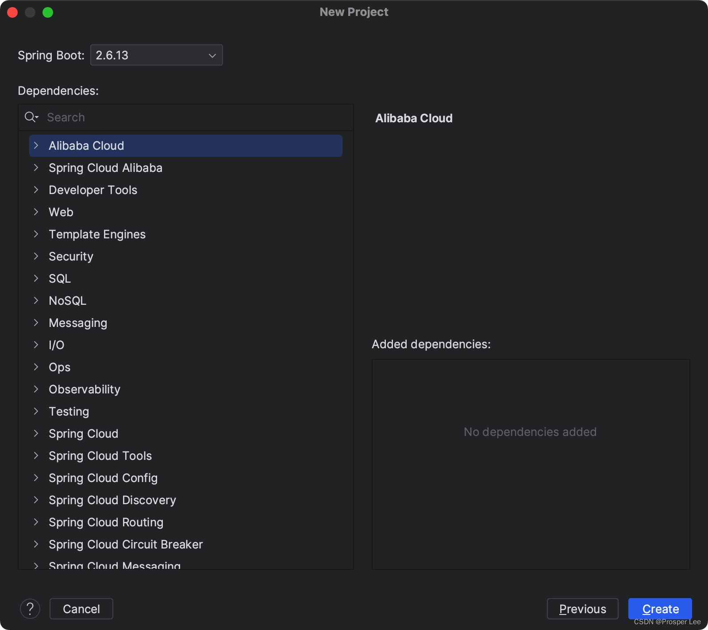Screen dimensions: 708x630
Task: Select the Security row
Action: [x=186, y=257]
